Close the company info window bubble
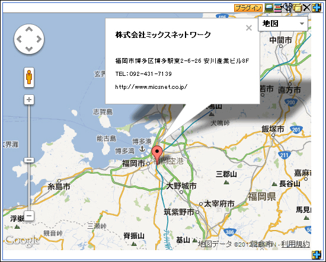The image size is (326, 262). pyautogui.click(x=249, y=28)
